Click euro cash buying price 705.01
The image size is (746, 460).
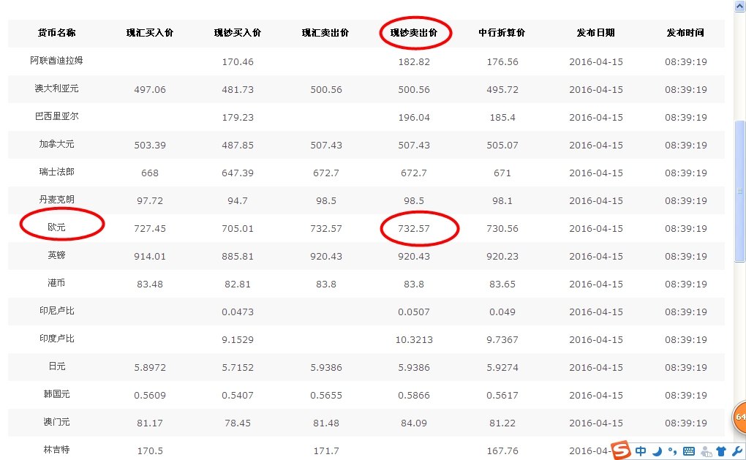pyautogui.click(x=238, y=229)
